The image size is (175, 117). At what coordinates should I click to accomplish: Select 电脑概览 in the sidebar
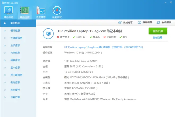(18, 23)
